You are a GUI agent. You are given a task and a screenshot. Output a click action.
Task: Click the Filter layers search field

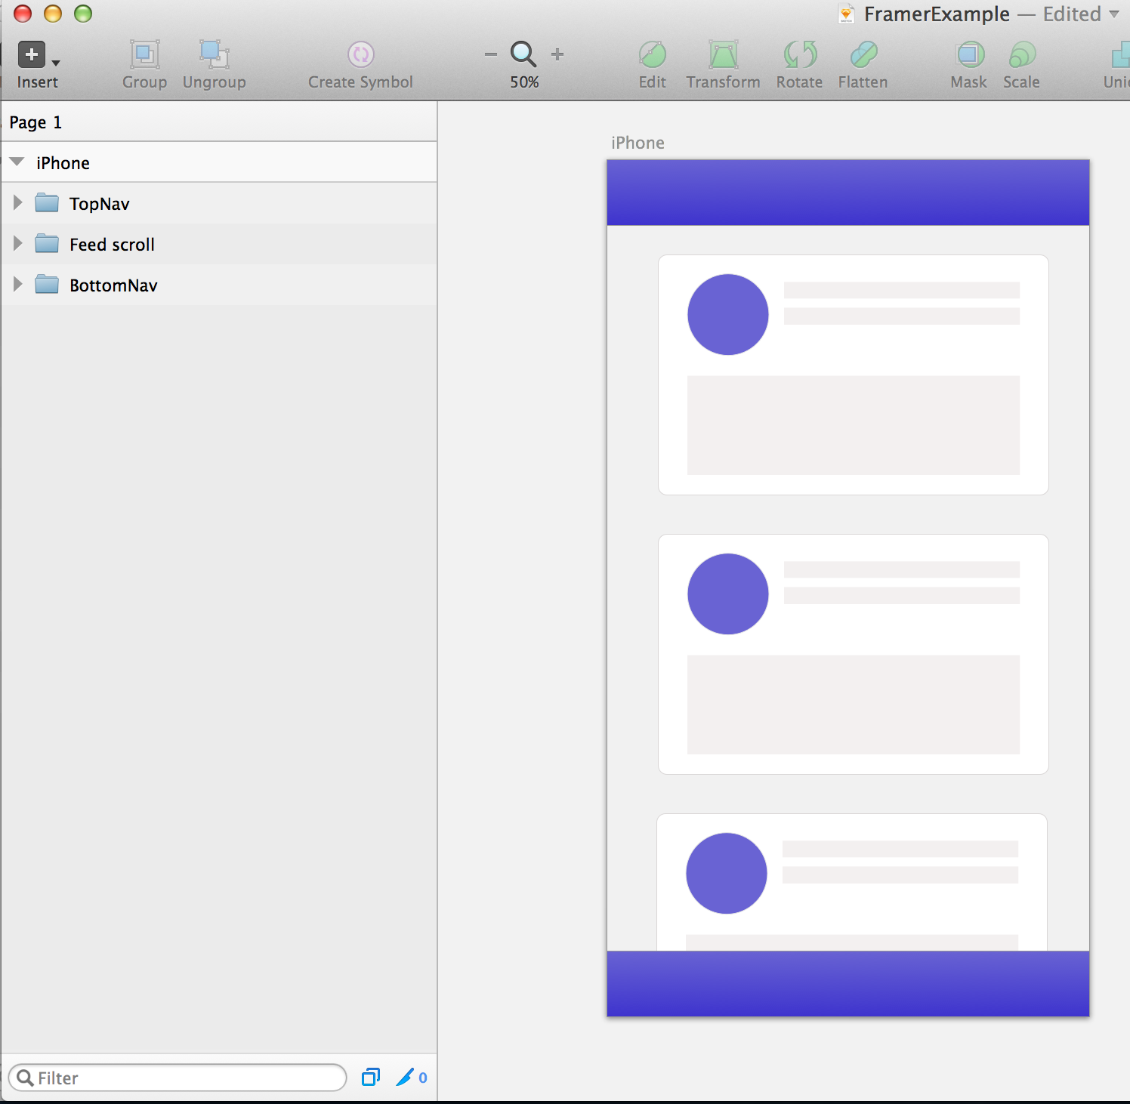[x=178, y=1078]
